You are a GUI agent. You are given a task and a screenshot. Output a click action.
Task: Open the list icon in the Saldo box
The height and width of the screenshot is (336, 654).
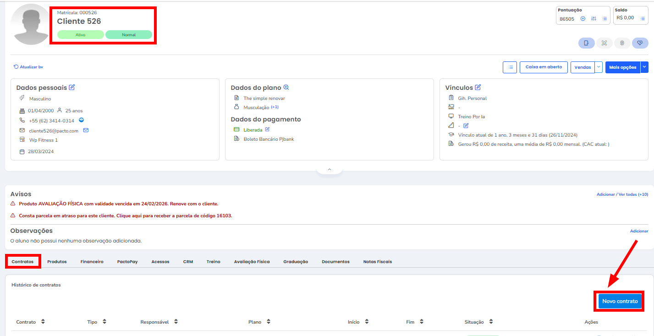click(643, 18)
